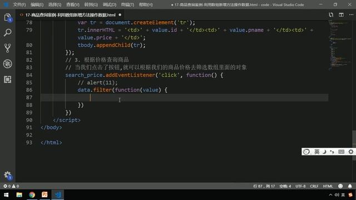Image resolution: width=356 pixels, height=200 pixels.
Task: Click the 'filter' method on line 86
Action: coord(102,90)
